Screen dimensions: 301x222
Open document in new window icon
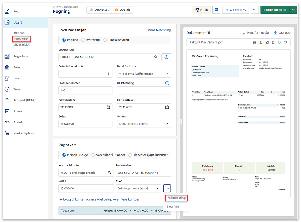pos(267,42)
